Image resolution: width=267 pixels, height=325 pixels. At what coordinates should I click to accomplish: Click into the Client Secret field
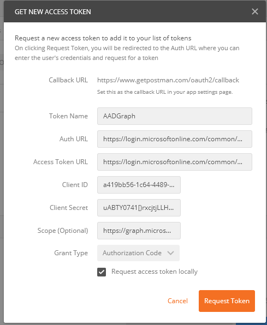coord(139,208)
